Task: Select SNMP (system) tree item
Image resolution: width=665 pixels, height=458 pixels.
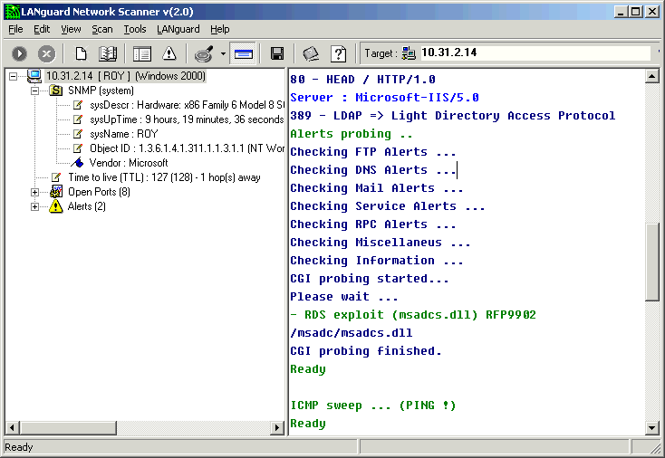Action: 101,91
